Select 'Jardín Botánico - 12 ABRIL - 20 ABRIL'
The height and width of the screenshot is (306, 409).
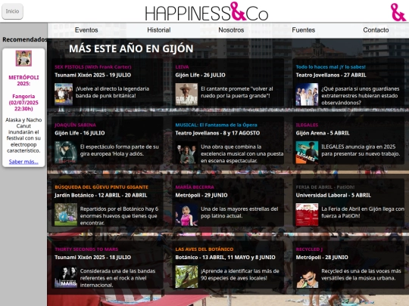[x=101, y=195]
